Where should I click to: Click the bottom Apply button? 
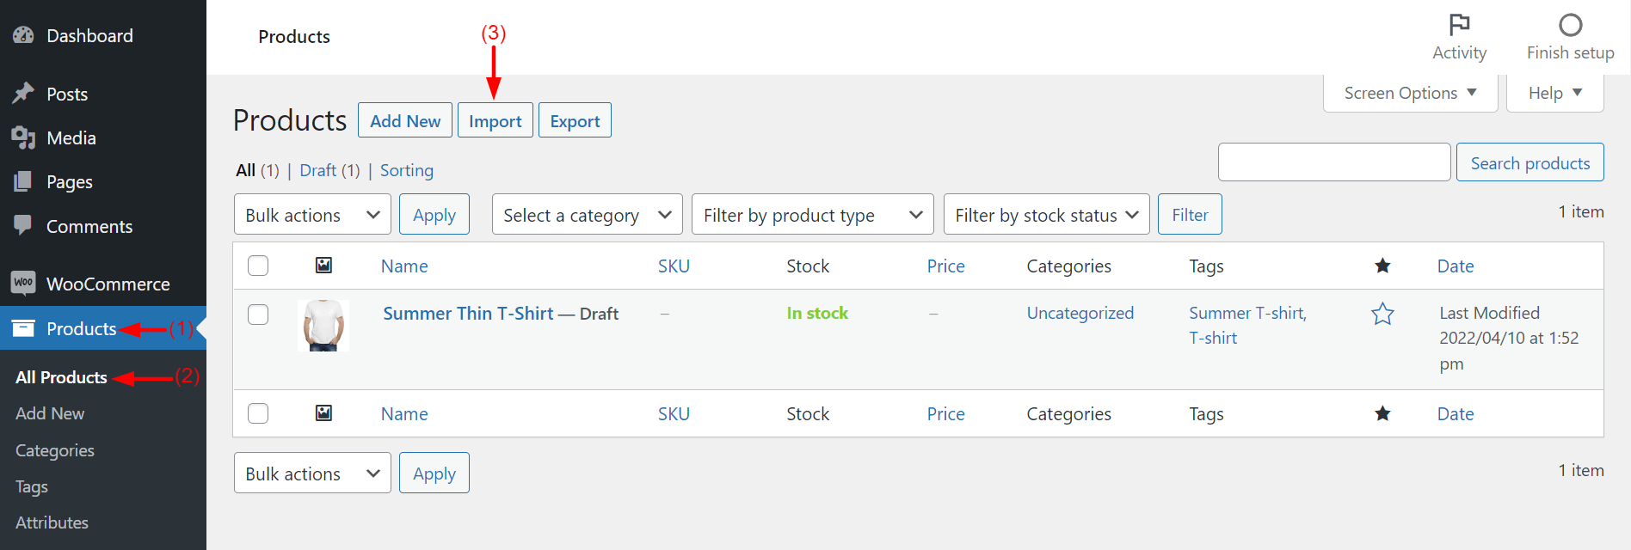point(434,474)
